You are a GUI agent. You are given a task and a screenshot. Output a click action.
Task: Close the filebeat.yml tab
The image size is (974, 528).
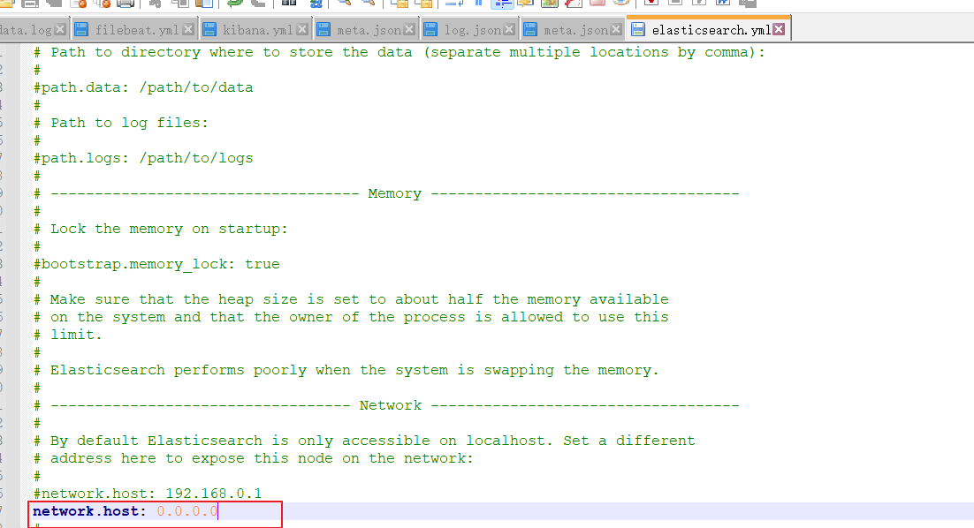[x=188, y=29]
